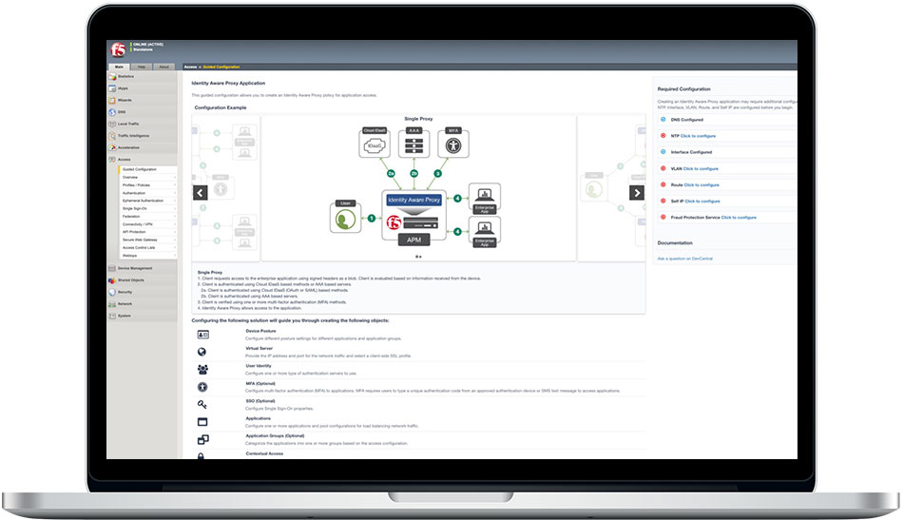Open the Traffic Intelligence sidebar icon

click(112, 136)
